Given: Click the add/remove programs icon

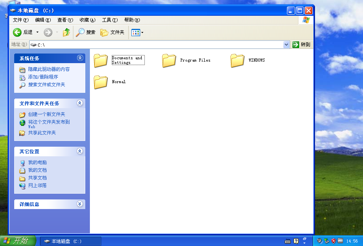Looking at the screenshot, I should 22,77.
